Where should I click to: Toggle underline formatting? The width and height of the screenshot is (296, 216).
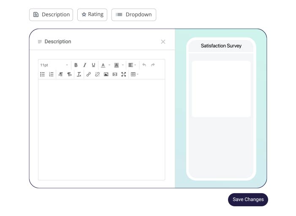pos(93,65)
